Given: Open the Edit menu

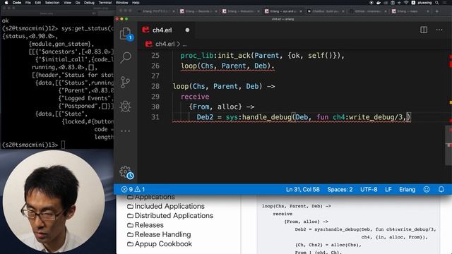Looking at the screenshot, I should tap(37, 3).
